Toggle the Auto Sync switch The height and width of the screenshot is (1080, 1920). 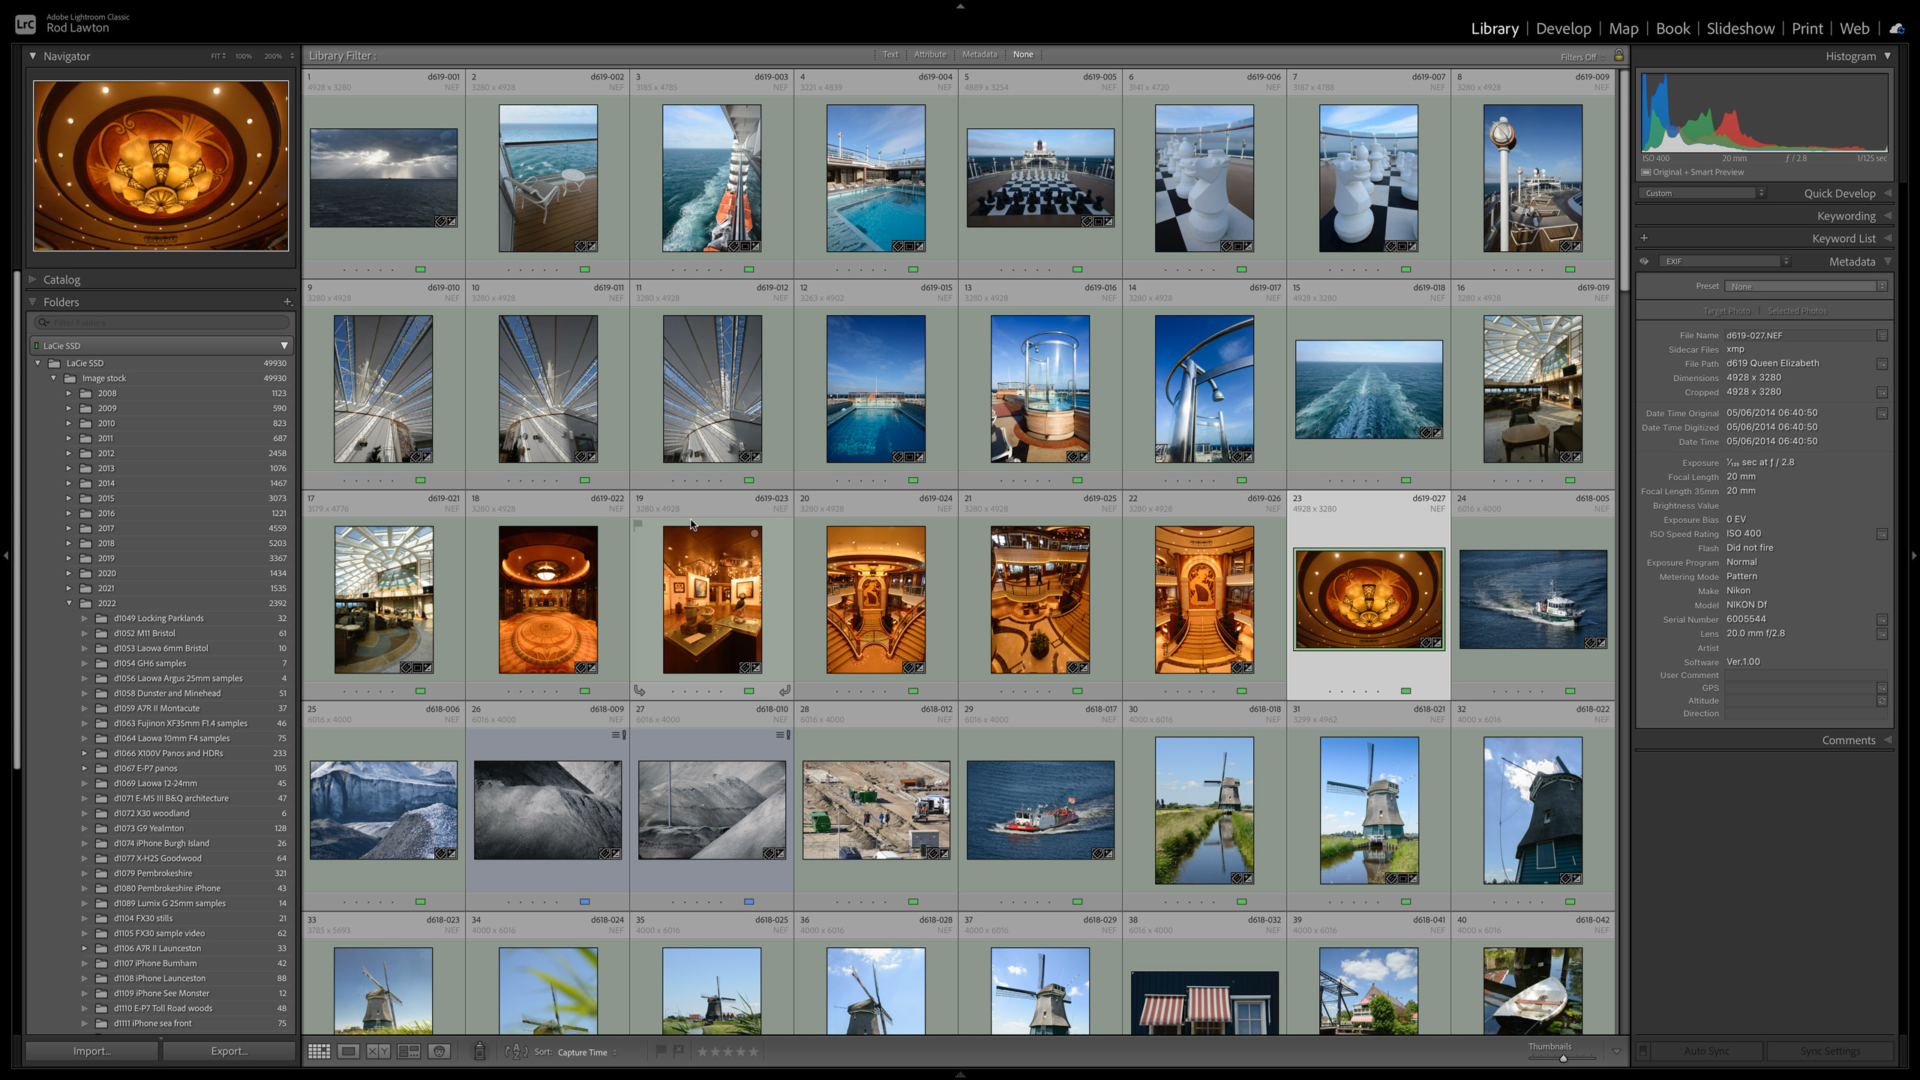(x=1643, y=1051)
